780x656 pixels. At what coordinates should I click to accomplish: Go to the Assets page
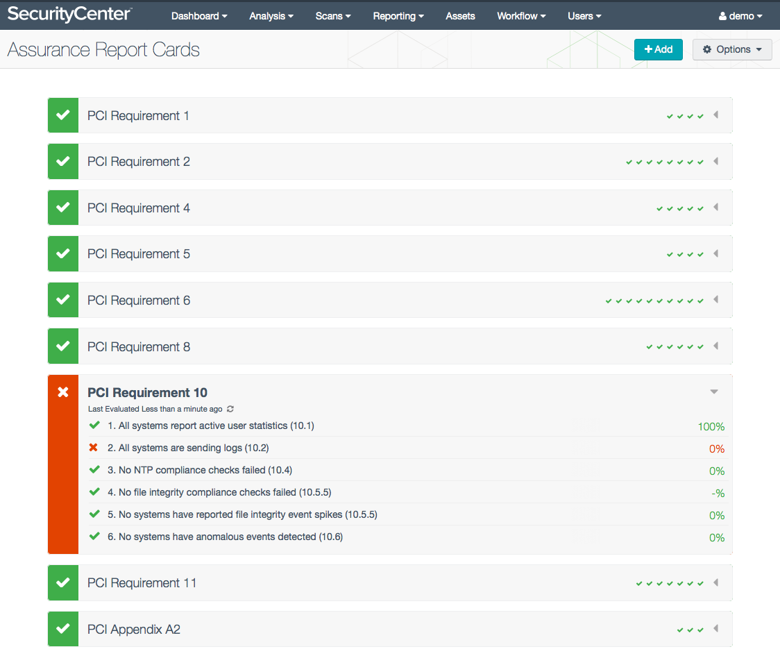[460, 16]
